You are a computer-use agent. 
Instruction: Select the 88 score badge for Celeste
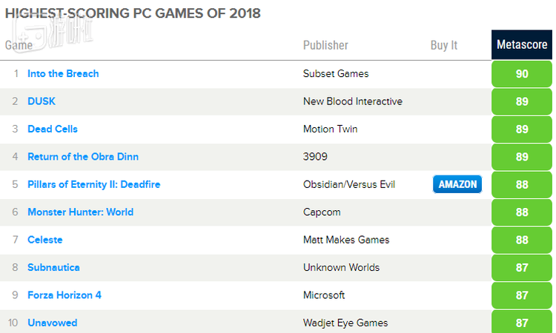click(522, 240)
